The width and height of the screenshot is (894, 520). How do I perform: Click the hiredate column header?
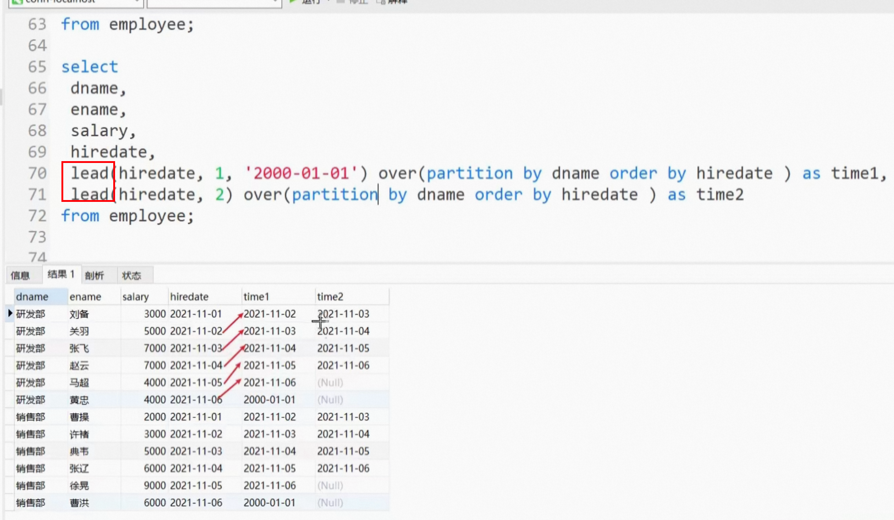204,297
